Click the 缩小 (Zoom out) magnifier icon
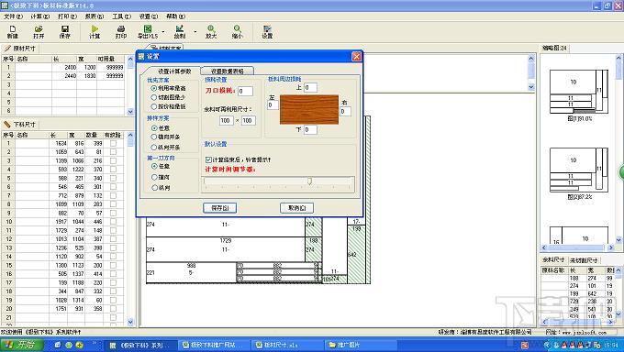This screenshot has height=352, width=624. coord(237,31)
